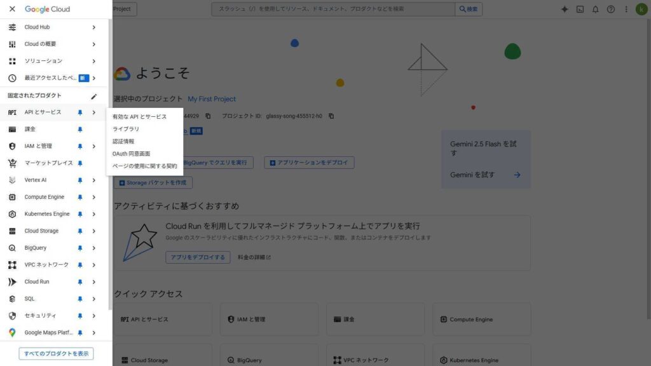Click the resource search input field
The image size is (651, 366).
coord(333,9)
